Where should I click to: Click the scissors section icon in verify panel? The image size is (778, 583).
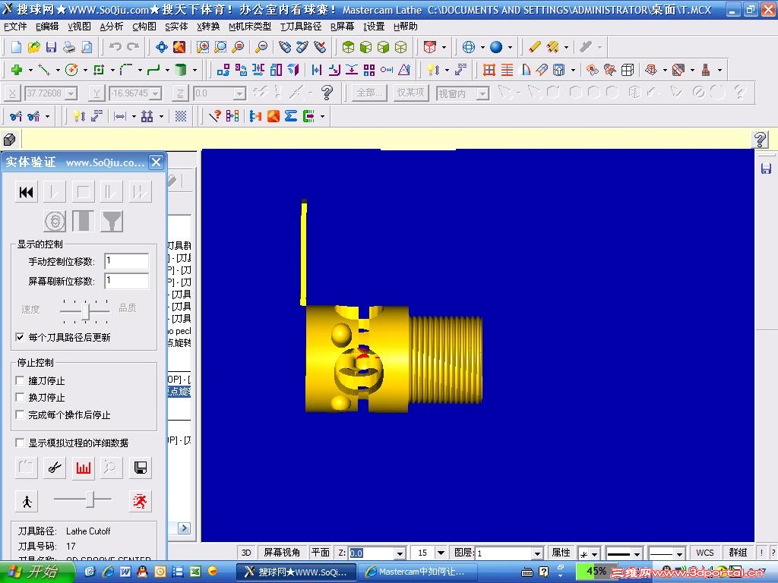55,468
